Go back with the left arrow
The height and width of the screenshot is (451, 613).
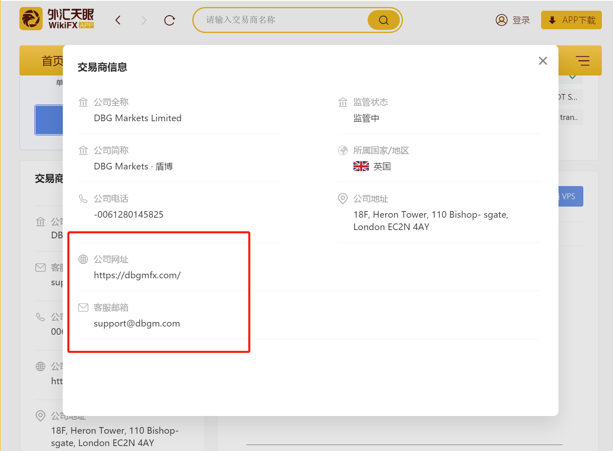pos(118,20)
